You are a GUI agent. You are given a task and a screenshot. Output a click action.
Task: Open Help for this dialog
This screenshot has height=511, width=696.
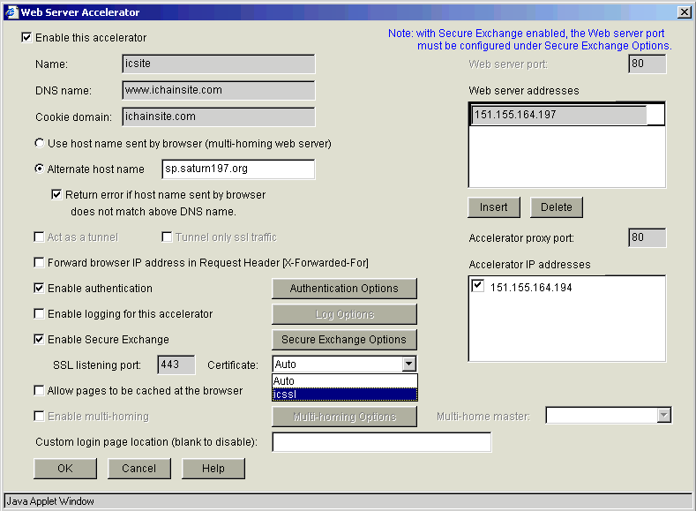(x=213, y=469)
